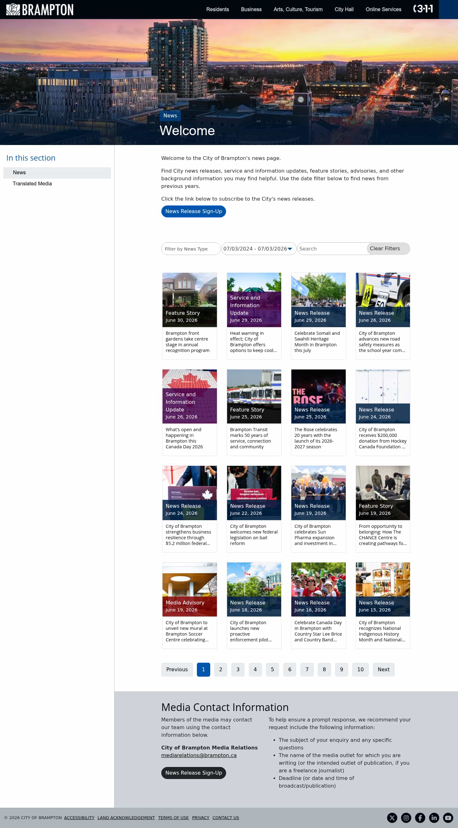Open the Land Acknowledgement footer link
The width and height of the screenshot is (458, 828).
126,818
